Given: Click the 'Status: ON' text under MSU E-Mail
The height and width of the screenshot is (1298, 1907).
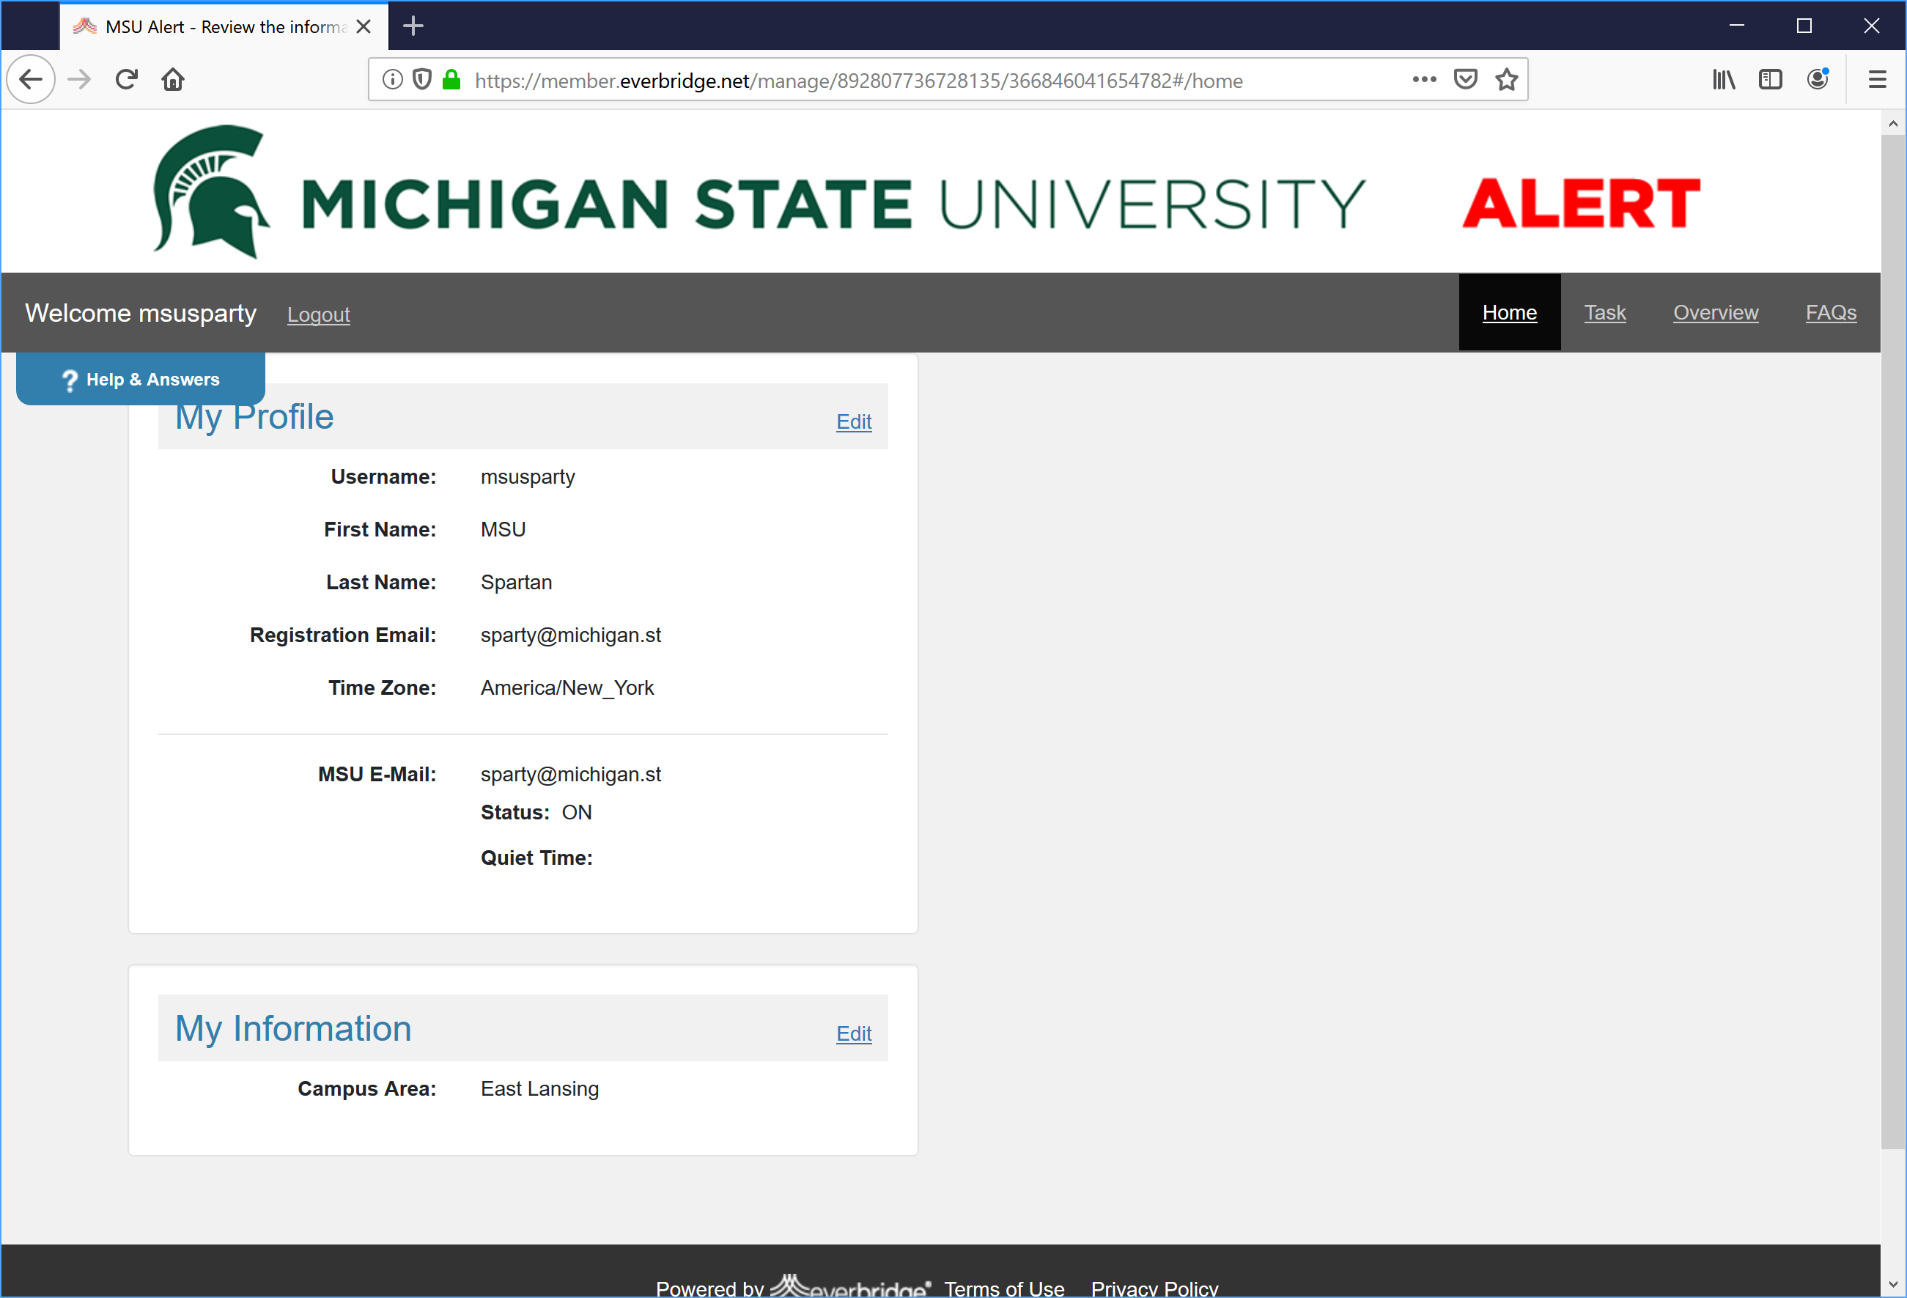Looking at the screenshot, I should [536, 812].
